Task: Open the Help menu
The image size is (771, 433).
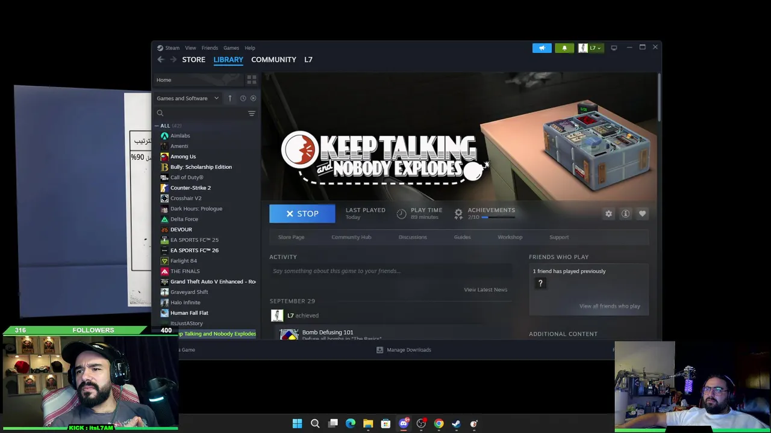Action: [x=249, y=48]
